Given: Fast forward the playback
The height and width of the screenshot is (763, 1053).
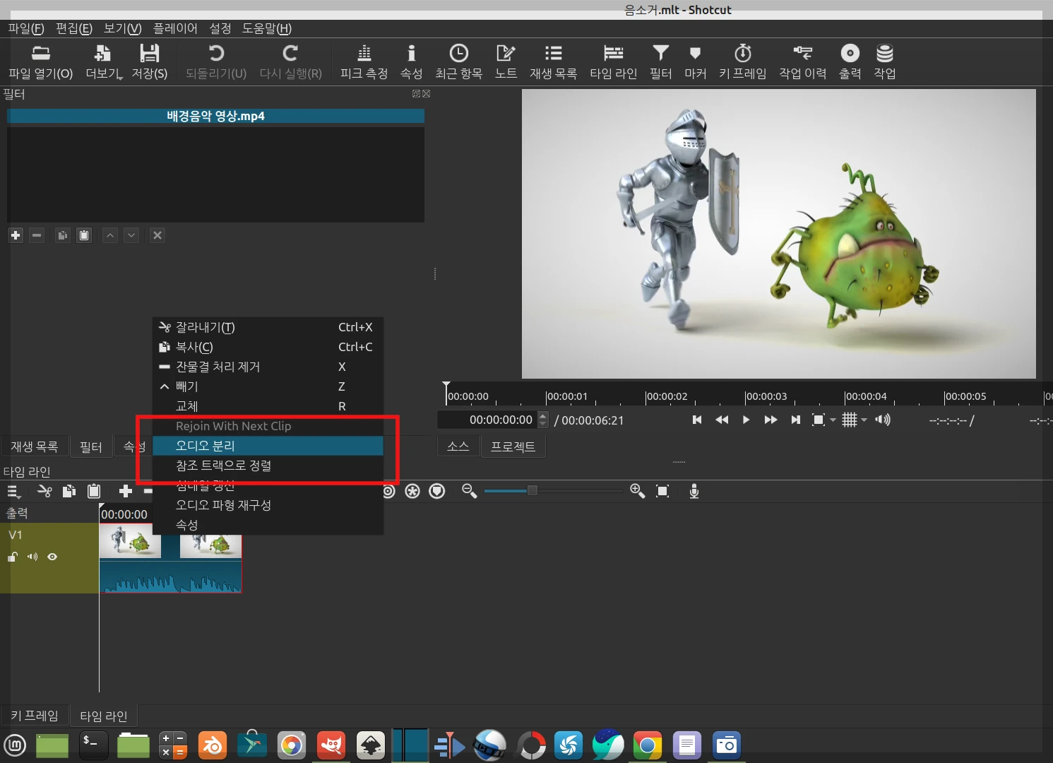Looking at the screenshot, I should coord(771,420).
